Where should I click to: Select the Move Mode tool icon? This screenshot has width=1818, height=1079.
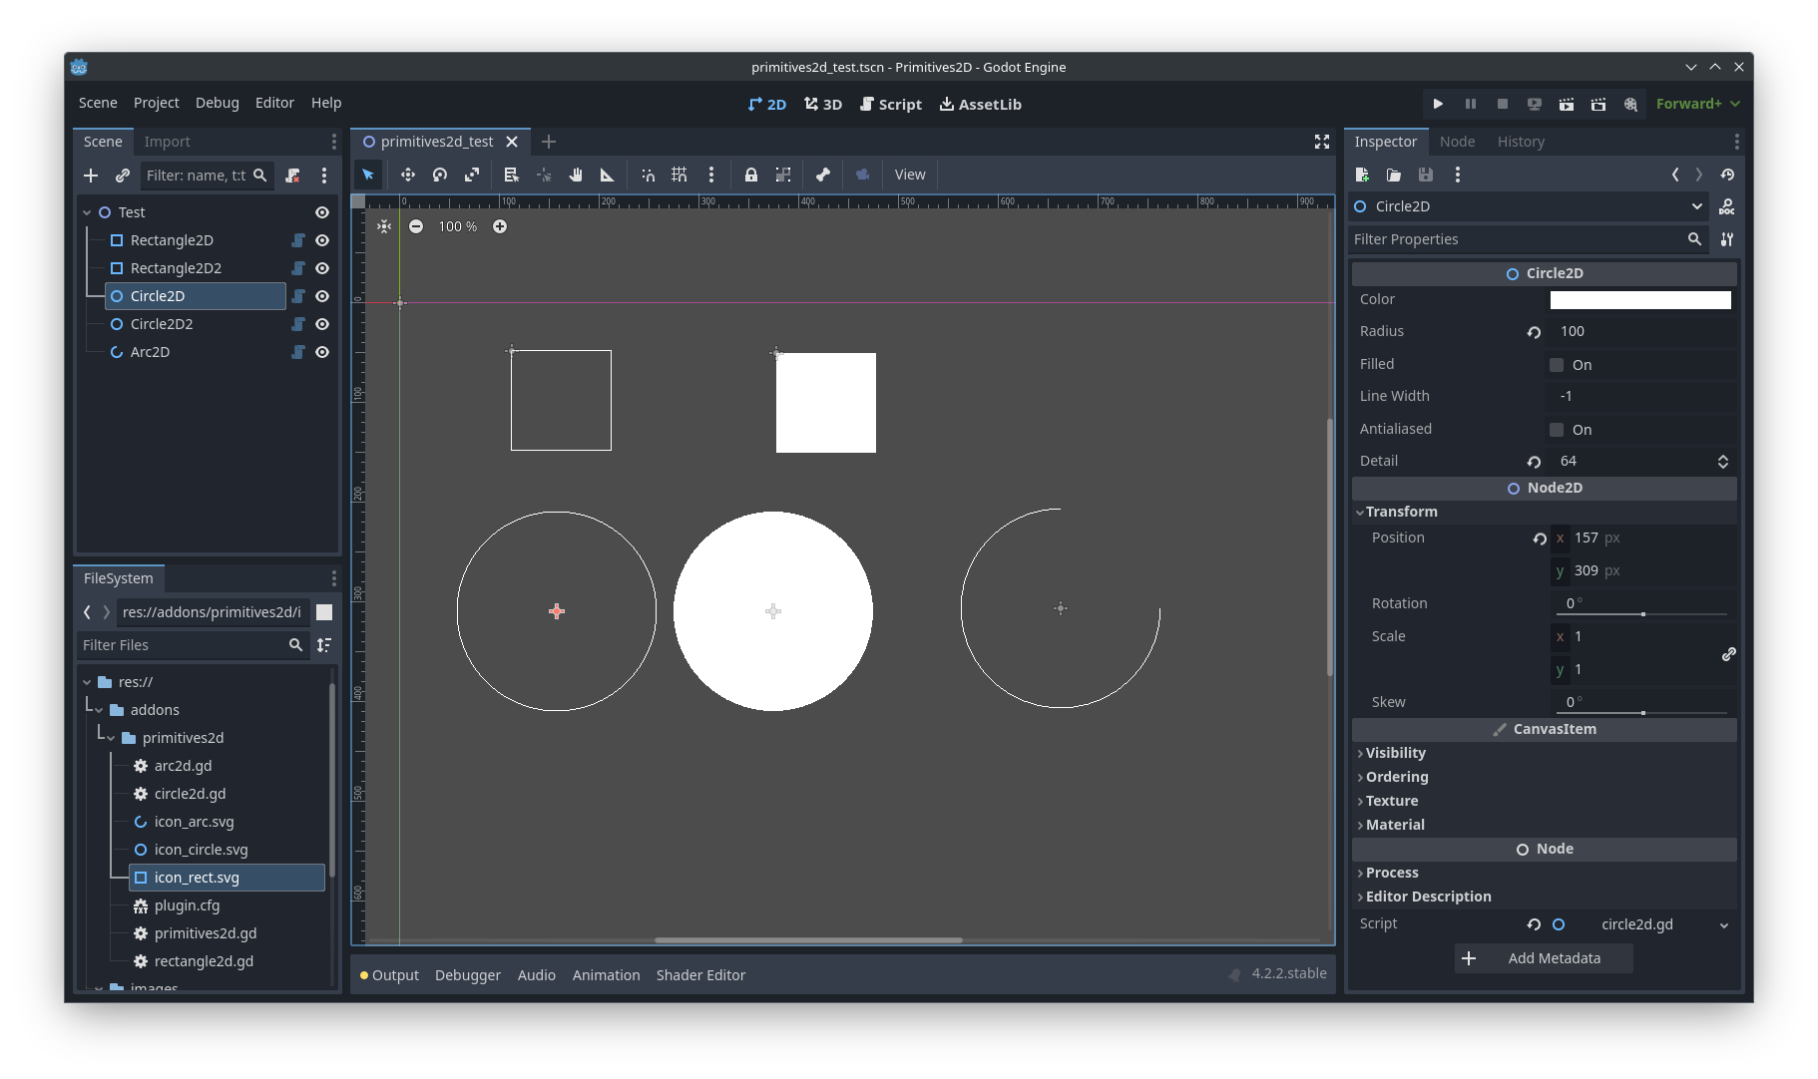[407, 175]
